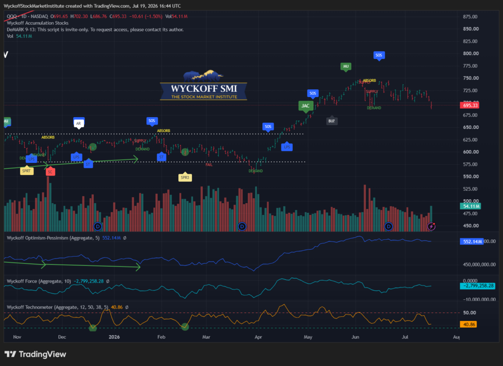The width and height of the screenshot is (503, 366).
Task: Click the null symbol beside Technometer value
Action: click(x=127, y=307)
